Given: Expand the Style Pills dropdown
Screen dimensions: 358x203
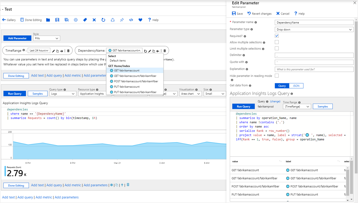Looking at the screenshot, I should pos(47,38).
